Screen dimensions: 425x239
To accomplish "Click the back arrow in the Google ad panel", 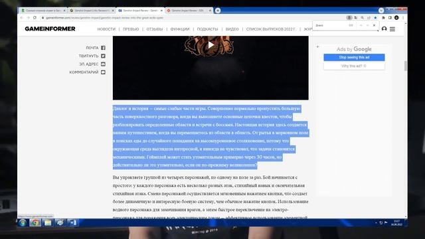I will (318, 46).
